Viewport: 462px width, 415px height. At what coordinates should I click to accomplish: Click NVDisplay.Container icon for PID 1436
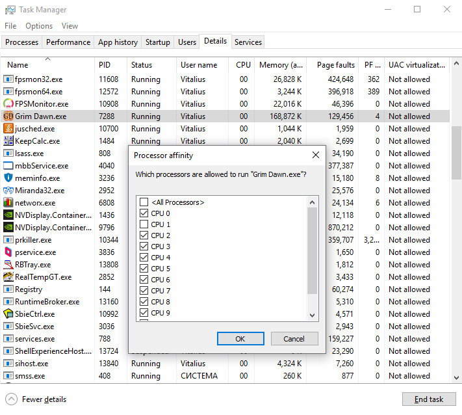(8, 215)
